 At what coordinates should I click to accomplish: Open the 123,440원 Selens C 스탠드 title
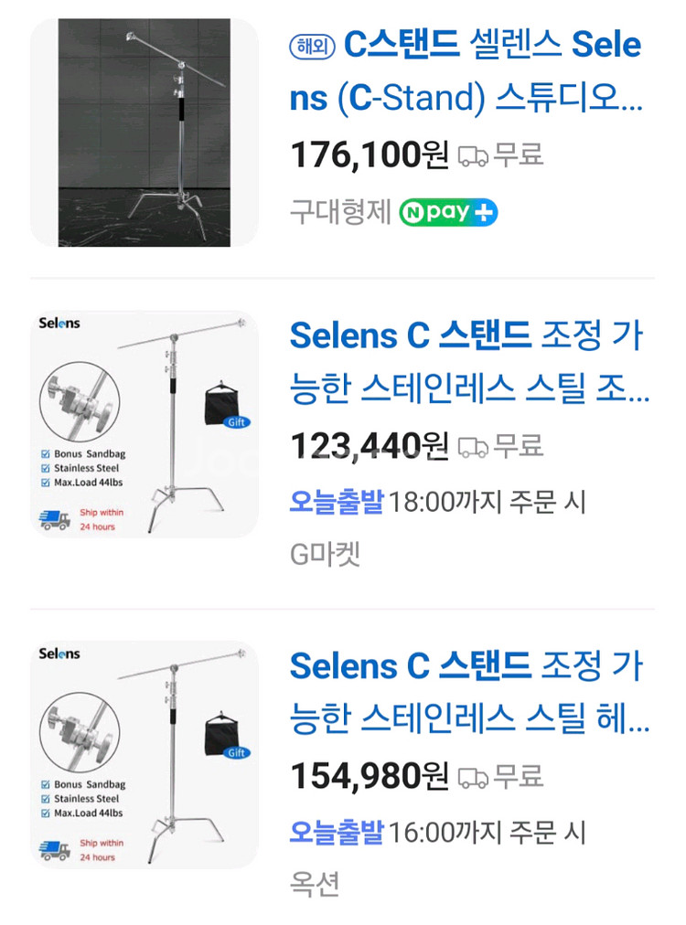[x=468, y=364]
